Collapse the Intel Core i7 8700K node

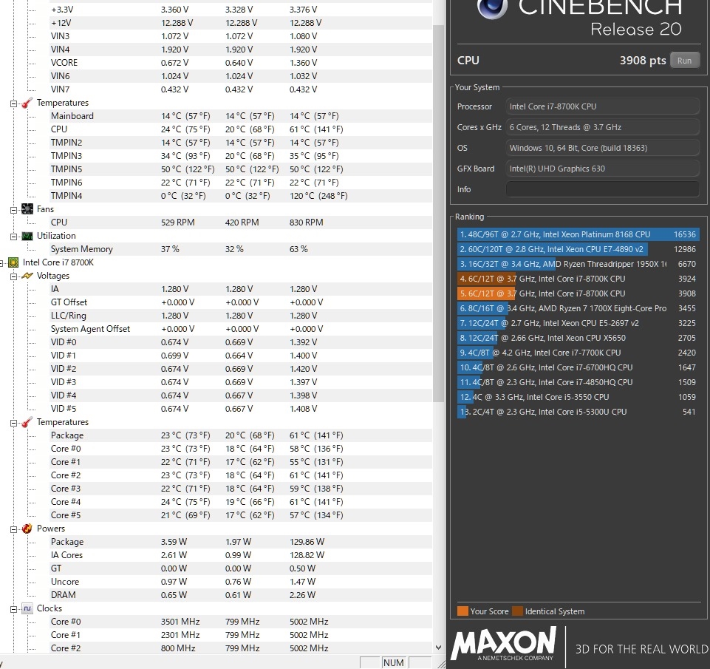[1, 262]
